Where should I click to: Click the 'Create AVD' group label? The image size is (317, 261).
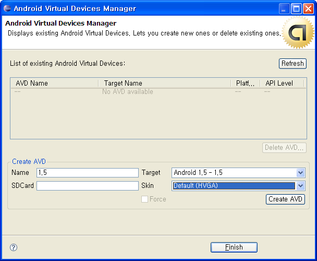pos(29,161)
